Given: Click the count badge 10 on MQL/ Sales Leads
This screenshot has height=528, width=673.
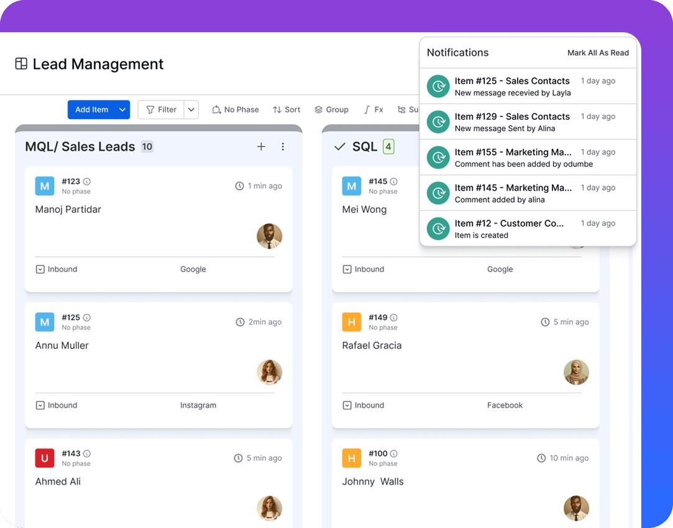Looking at the screenshot, I should [147, 146].
